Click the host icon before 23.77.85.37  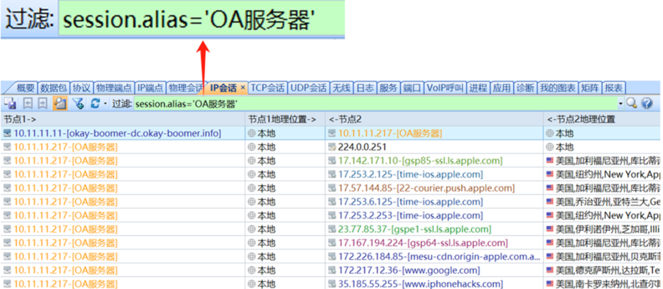click(x=332, y=229)
